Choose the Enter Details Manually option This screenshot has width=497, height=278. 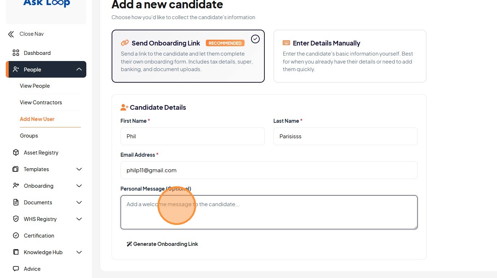click(350, 56)
